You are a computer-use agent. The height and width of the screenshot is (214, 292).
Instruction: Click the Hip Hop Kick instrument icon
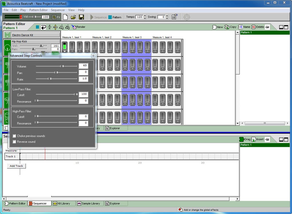pyautogui.click(x=7, y=48)
